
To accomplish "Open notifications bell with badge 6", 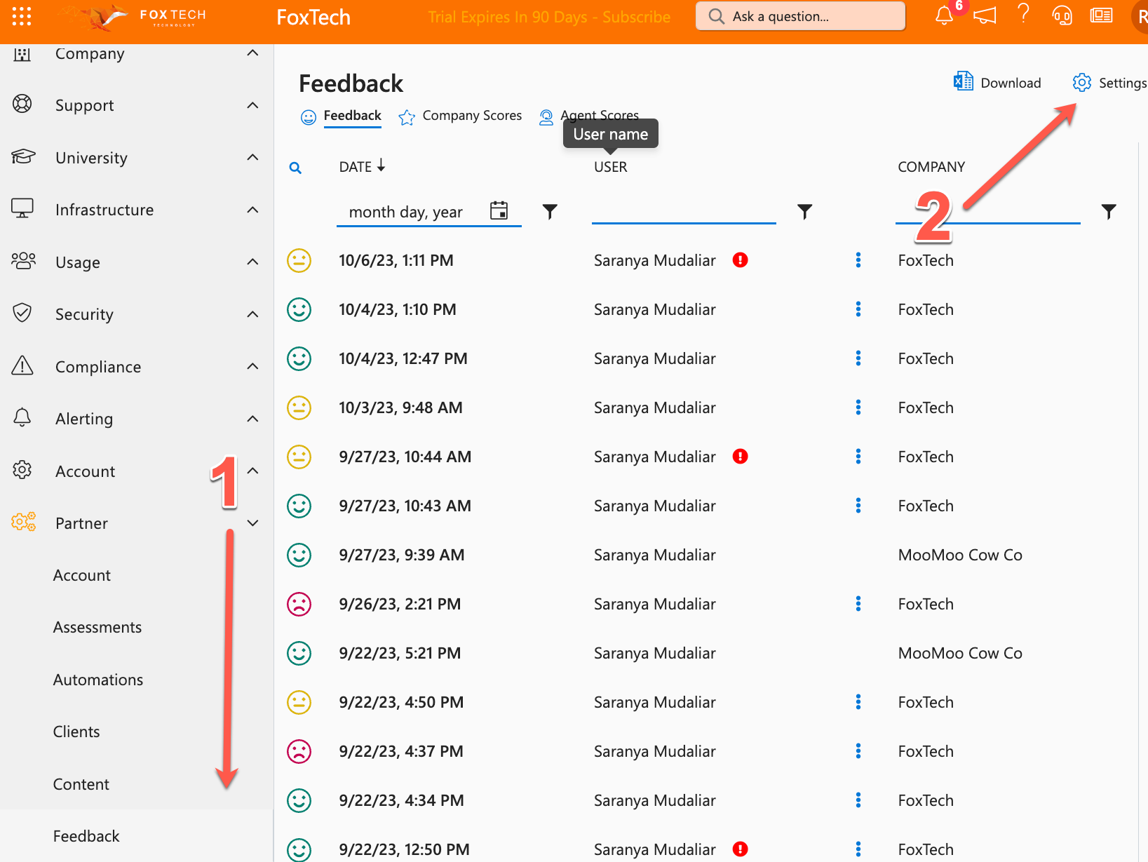I will tap(944, 15).
